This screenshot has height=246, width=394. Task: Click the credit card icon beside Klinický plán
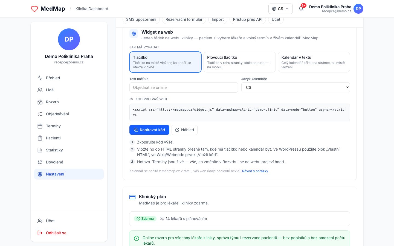pos(132,197)
